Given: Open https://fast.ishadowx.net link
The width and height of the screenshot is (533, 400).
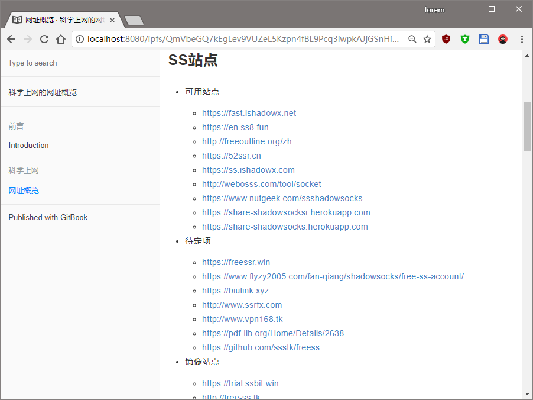Looking at the screenshot, I should point(249,113).
